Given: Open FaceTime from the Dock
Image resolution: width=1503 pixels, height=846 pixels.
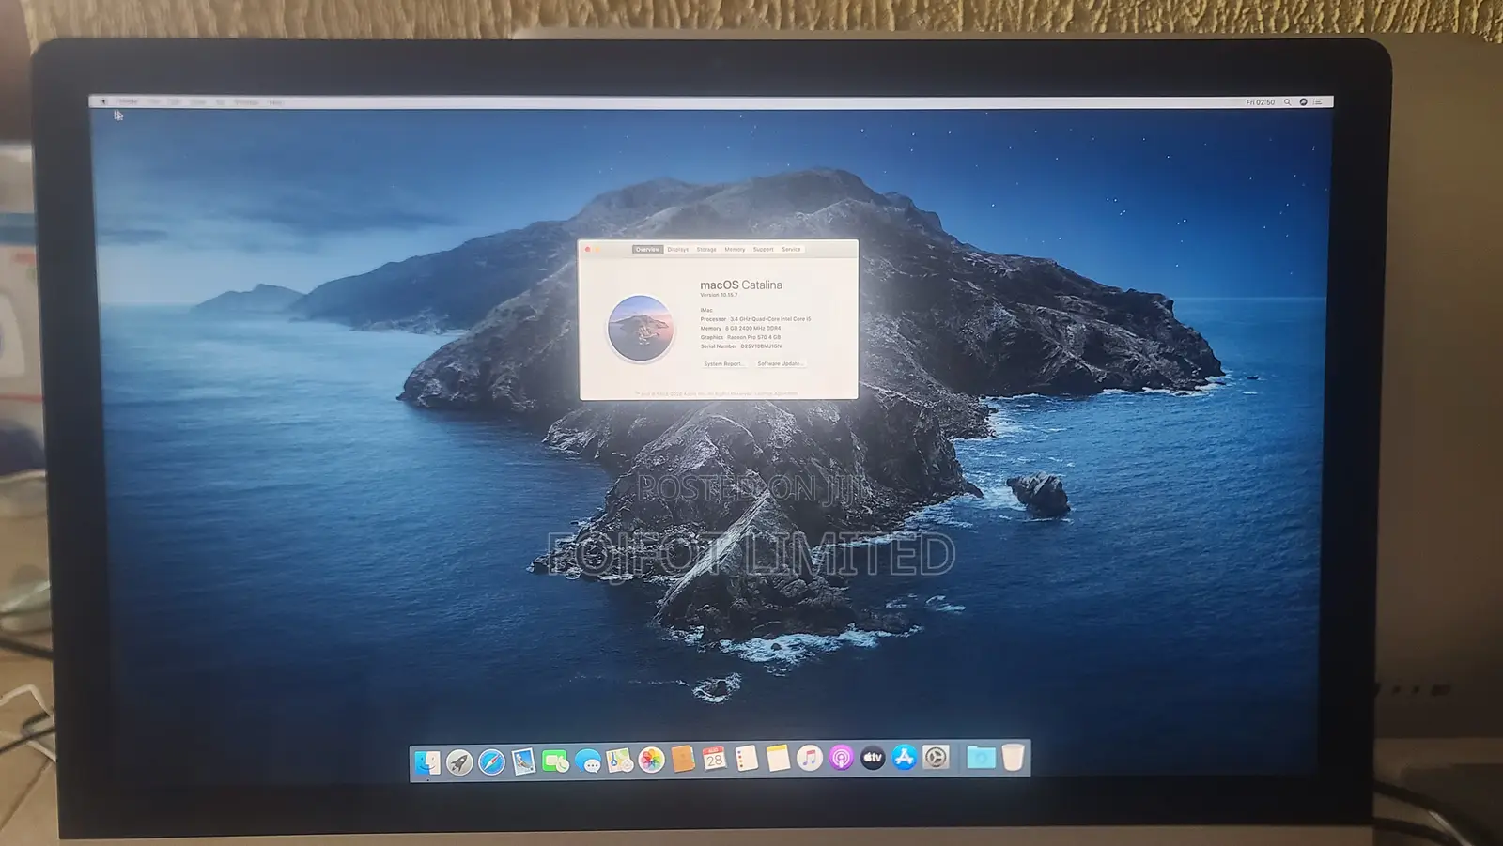Looking at the screenshot, I should 555,761.
